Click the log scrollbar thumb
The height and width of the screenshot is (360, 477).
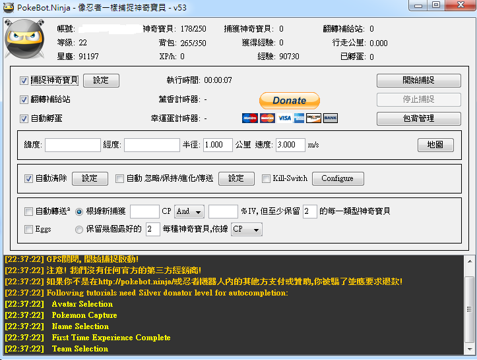[x=470, y=309]
